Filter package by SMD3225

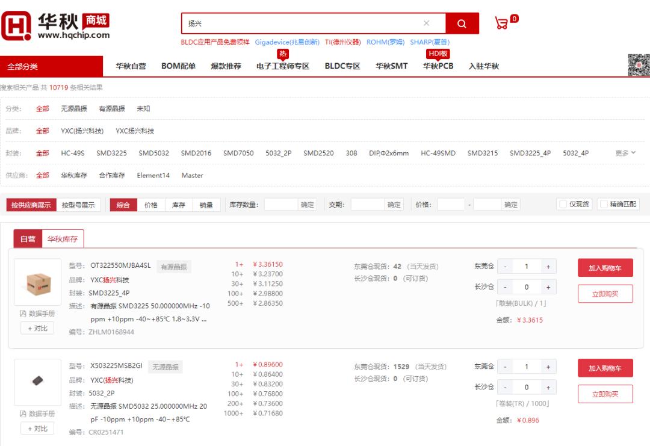[111, 153]
